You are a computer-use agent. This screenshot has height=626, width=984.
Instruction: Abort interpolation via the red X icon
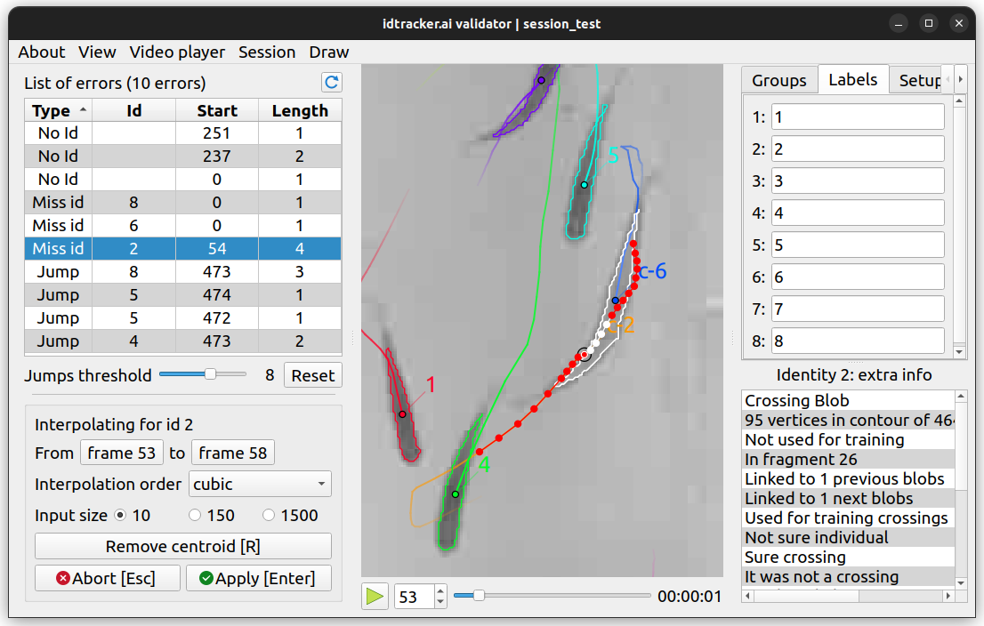(x=63, y=578)
